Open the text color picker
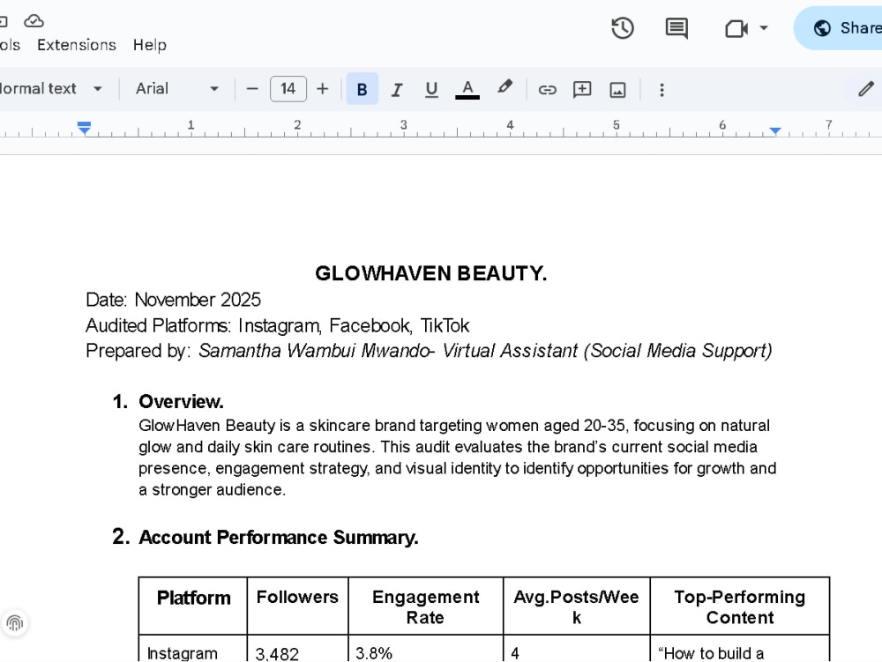 tap(467, 89)
